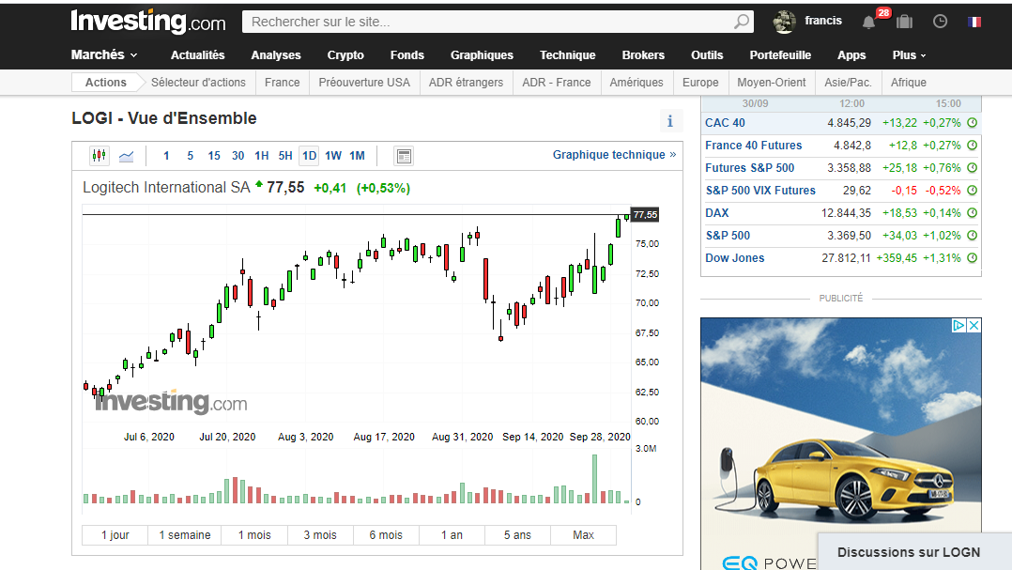
Task: Click clock icon on DAX row
Action: click(x=972, y=213)
